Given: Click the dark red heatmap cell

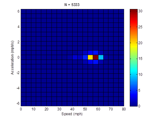Looking at the screenshot, I should pyautogui.click(x=96, y=57).
